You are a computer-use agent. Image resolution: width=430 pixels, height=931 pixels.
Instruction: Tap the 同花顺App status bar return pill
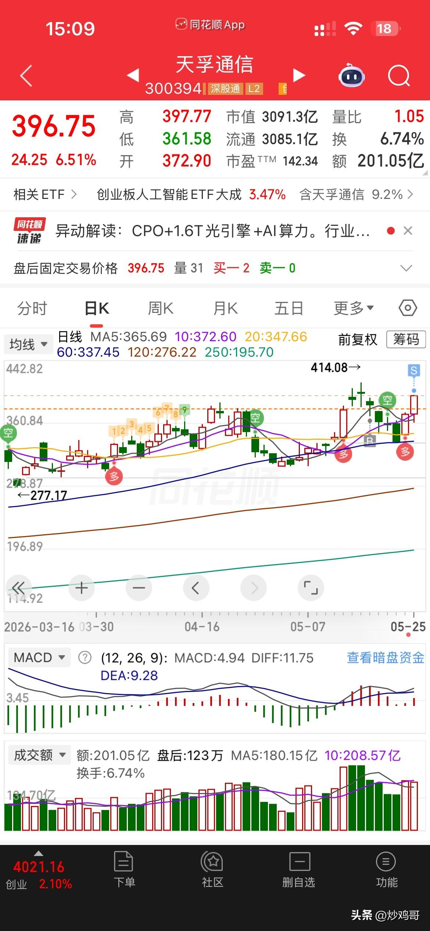tap(210, 25)
